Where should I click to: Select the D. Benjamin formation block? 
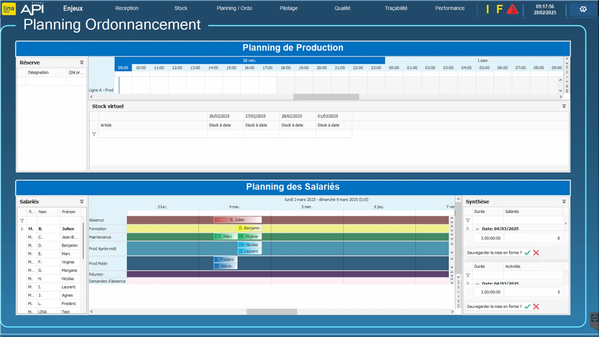(x=249, y=228)
